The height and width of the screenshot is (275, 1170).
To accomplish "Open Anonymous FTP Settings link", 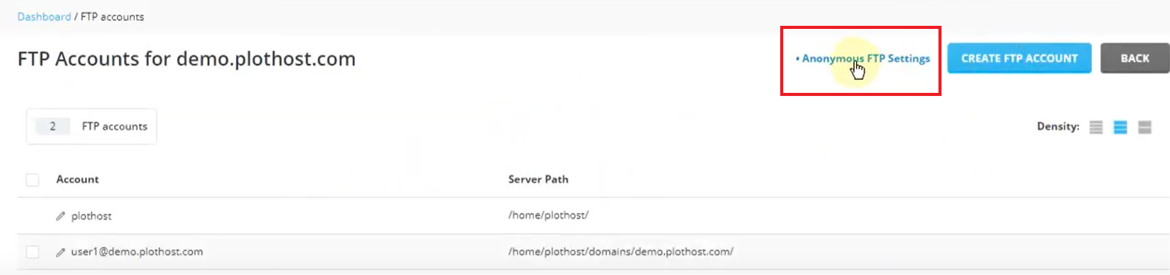I will (863, 58).
